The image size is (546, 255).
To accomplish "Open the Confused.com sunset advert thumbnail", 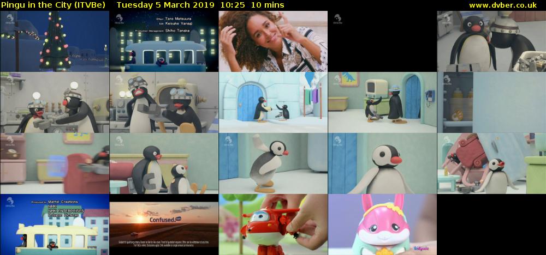I will click(164, 224).
